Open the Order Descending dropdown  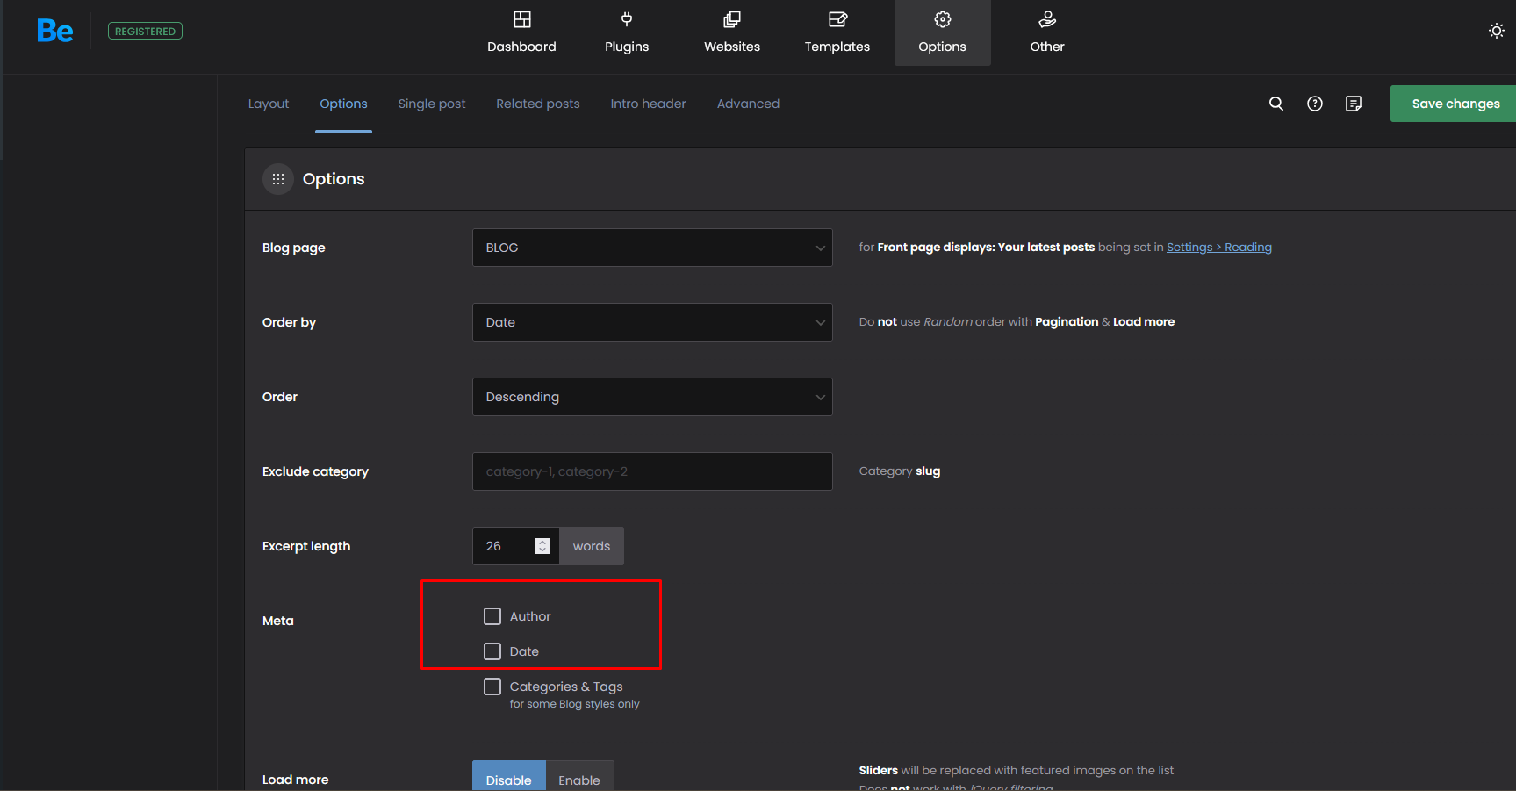[x=652, y=397]
